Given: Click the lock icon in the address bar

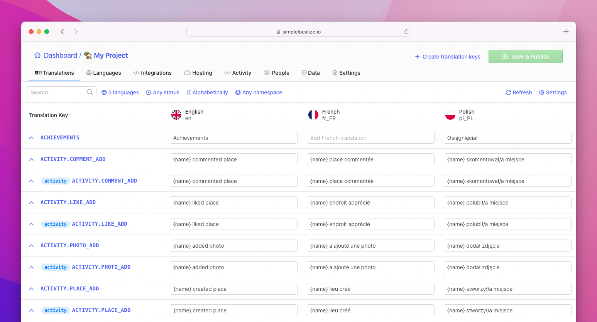Looking at the screenshot, I should click(x=279, y=32).
